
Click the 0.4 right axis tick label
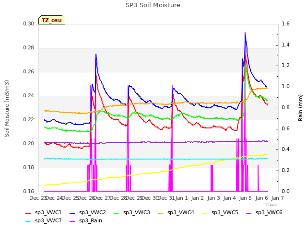[x=285, y=149]
